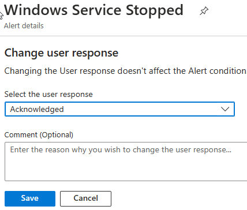Click the blank area below the comment placeholder
The width and height of the screenshot is (247, 210).
point(126,168)
